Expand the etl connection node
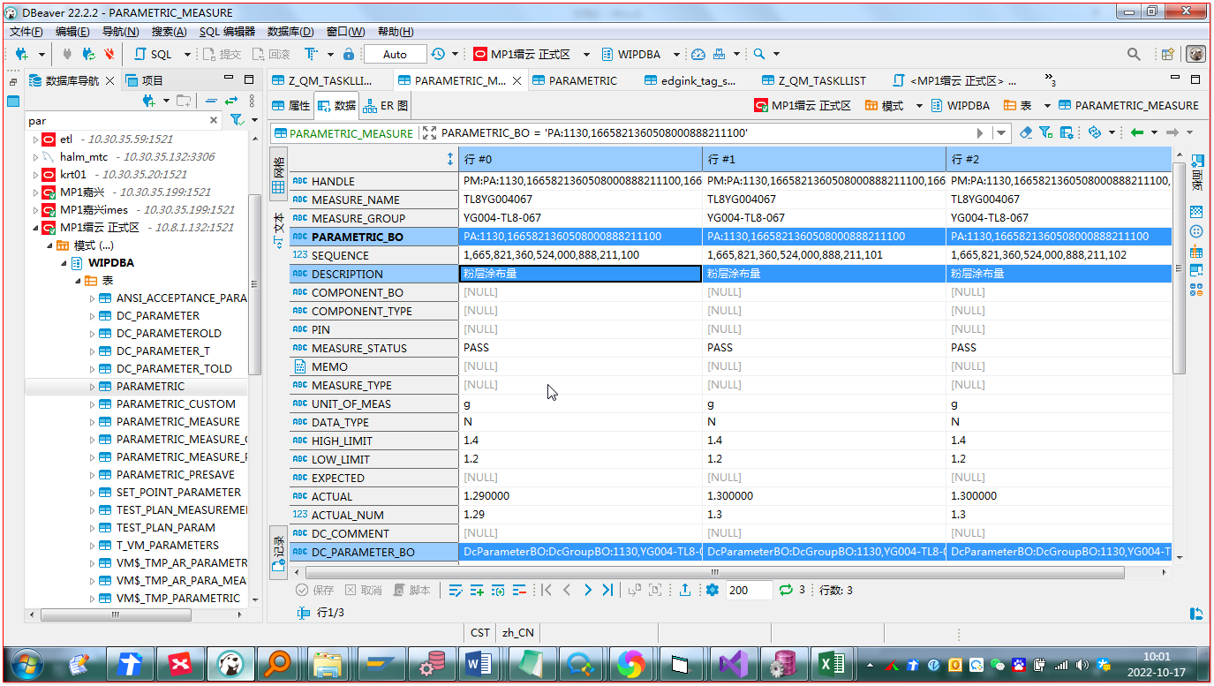Viewport: 1214px width, 686px height. coord(35,139)
